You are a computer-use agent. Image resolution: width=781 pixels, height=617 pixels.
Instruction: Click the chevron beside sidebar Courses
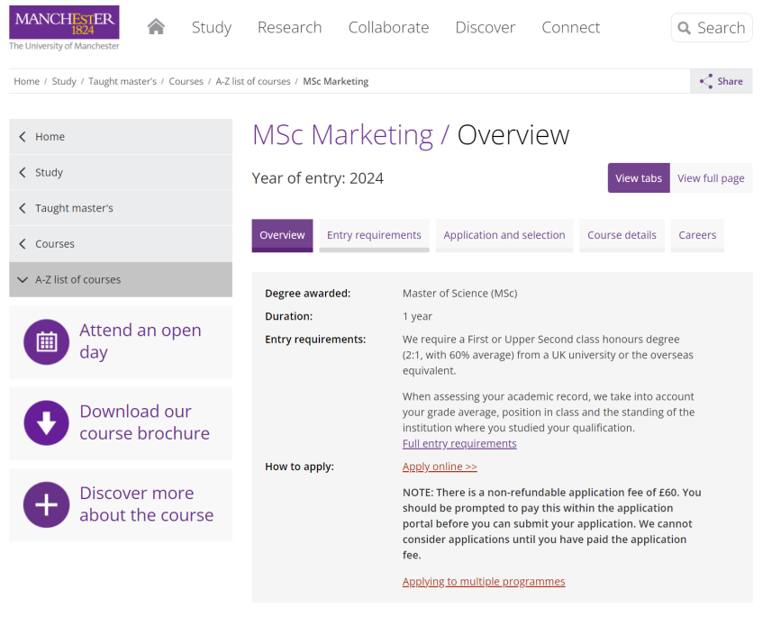(23, 243)
